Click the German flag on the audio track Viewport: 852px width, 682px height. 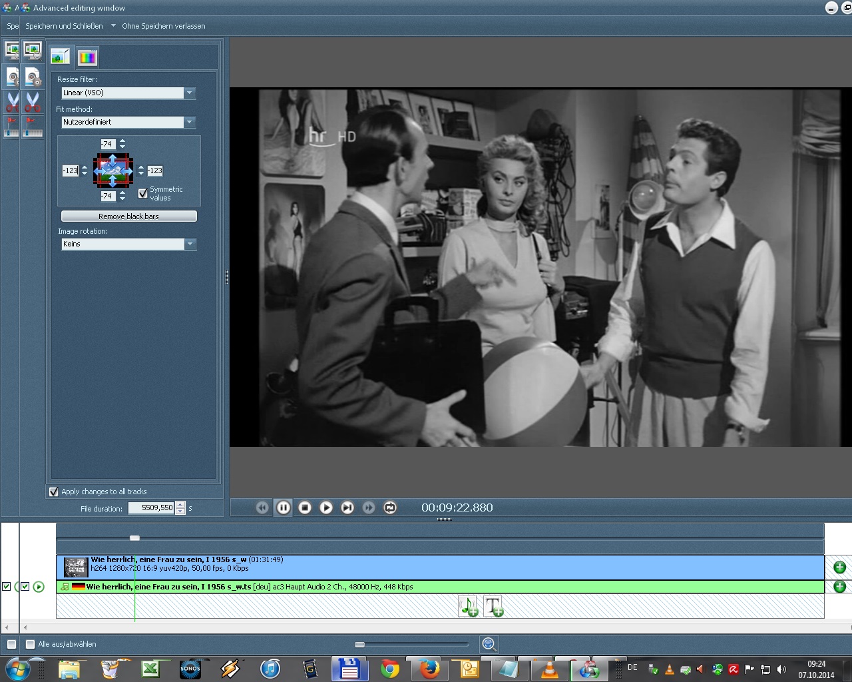(x=79, y=587)
